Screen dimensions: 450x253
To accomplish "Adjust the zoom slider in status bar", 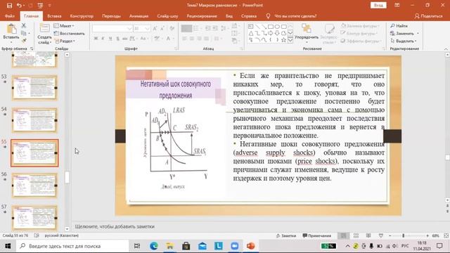I will [x=403, y=235].
